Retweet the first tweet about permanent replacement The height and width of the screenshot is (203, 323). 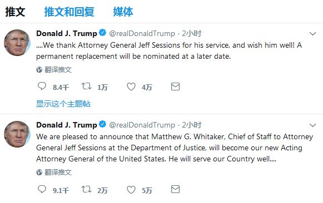pyautogui.click(x=86, y=86)
